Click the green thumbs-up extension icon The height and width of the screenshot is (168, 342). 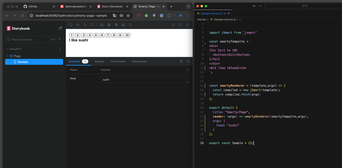[146, 16]
